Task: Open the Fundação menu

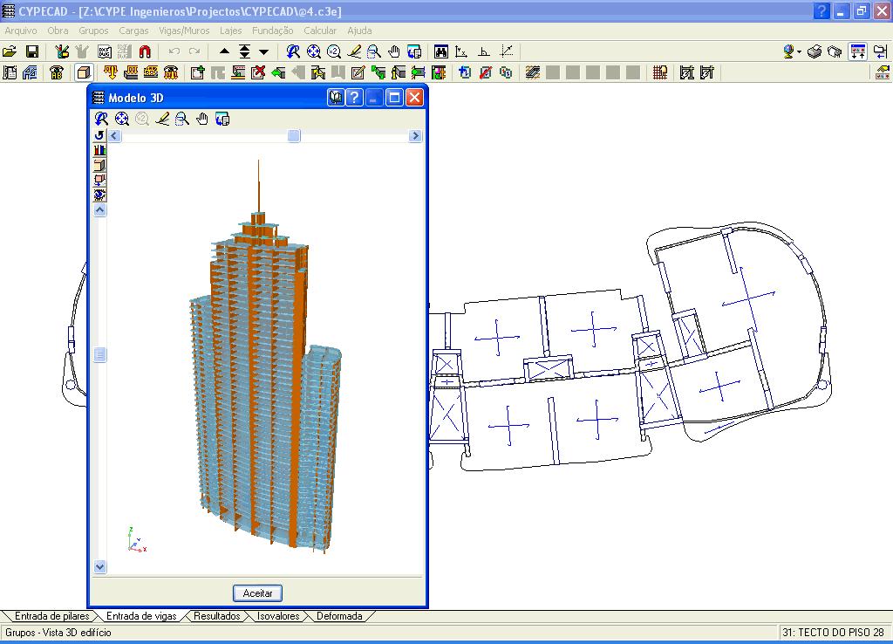Action: (x=273, y=31)
